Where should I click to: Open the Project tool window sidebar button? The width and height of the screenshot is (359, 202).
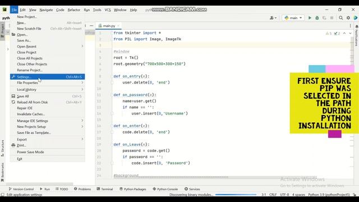pyautogui.click(x=2, y=31)
